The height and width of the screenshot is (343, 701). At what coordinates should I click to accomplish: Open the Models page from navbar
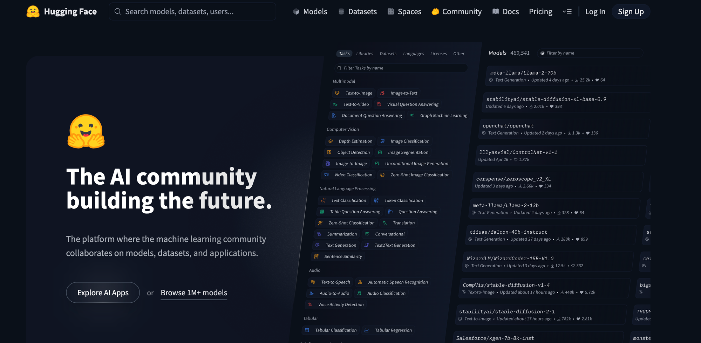click(310, 12)
